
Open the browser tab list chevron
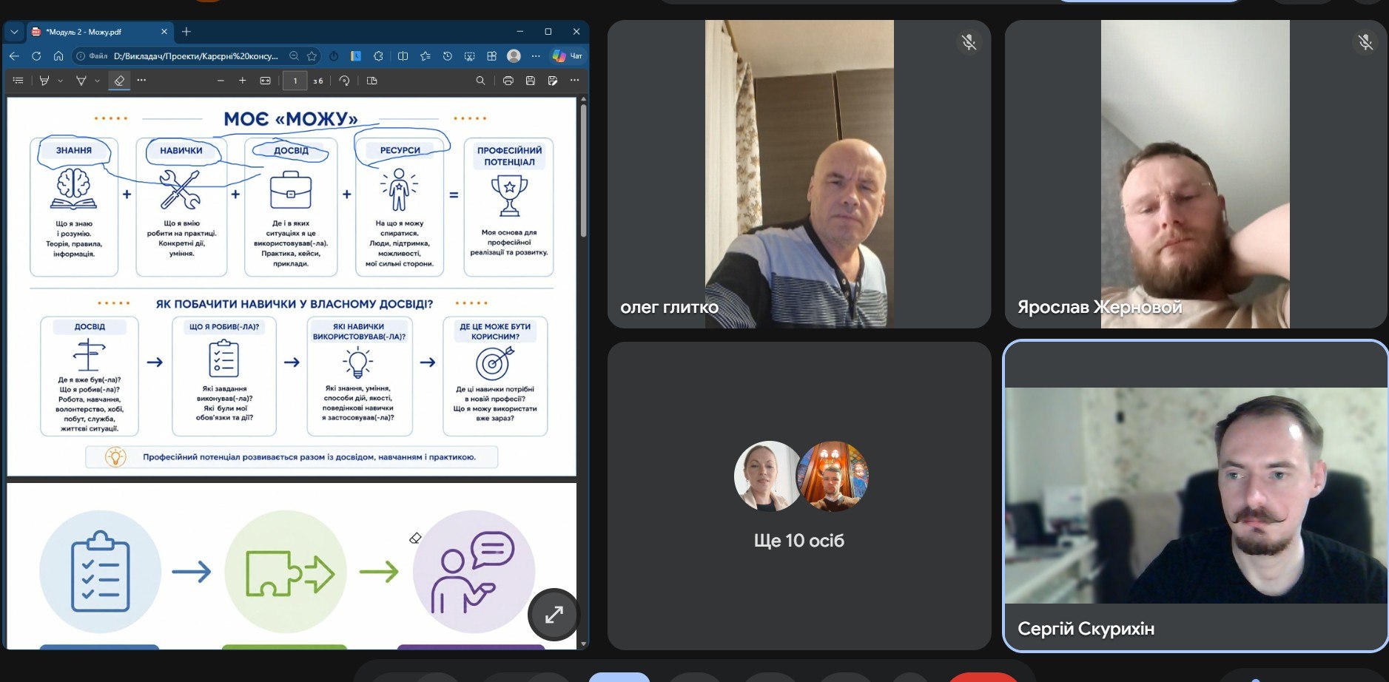[x=14, y=32]
